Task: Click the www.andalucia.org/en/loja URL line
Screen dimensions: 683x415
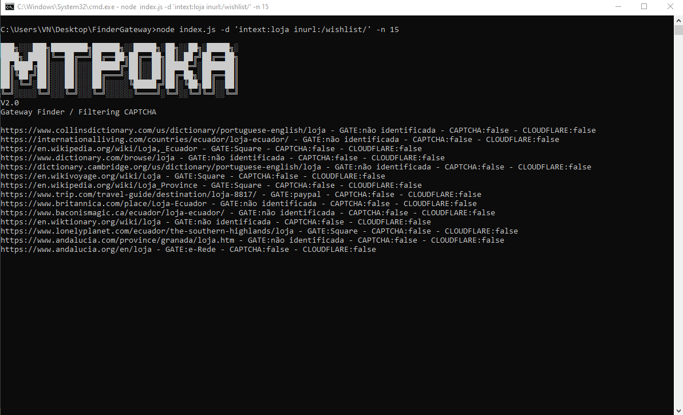Action: 188,249
